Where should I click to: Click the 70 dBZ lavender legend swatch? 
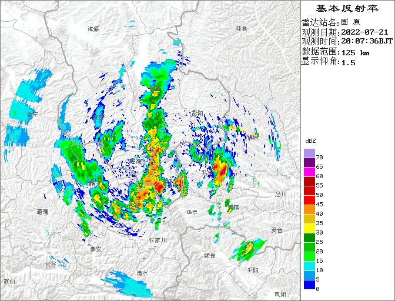click(309, 153)
